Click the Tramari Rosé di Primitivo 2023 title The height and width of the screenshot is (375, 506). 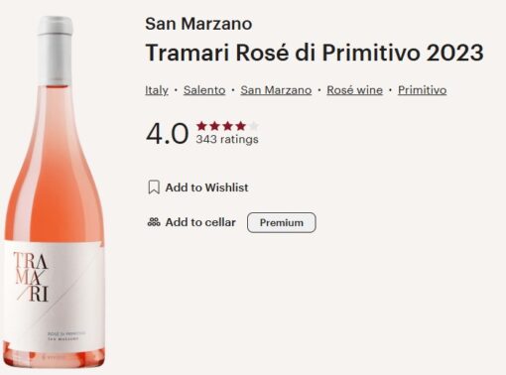(315, 53)
